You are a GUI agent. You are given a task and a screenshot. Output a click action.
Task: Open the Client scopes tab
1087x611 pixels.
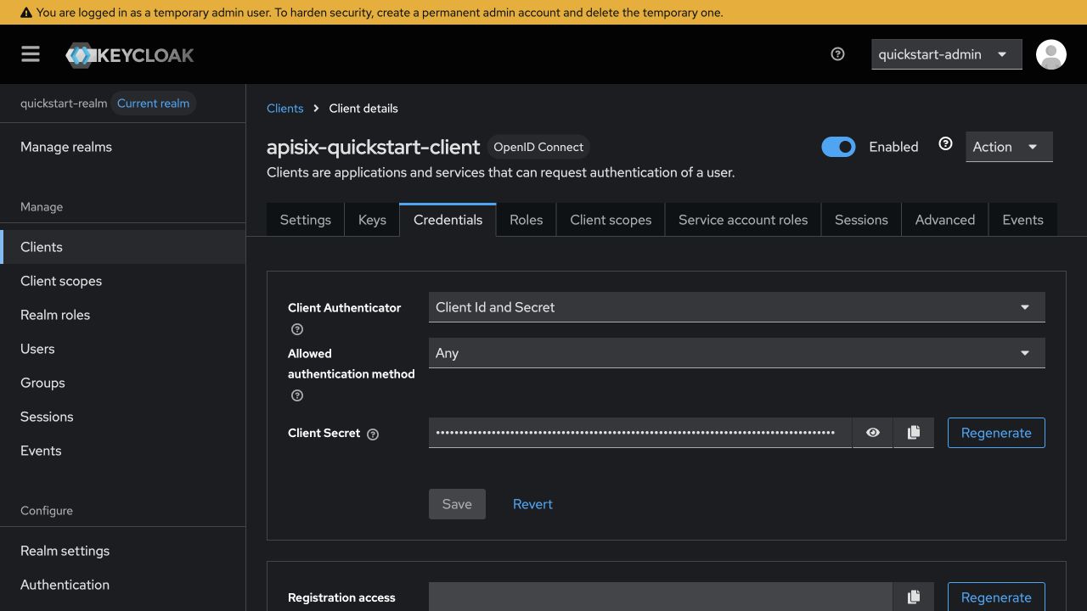611,220
